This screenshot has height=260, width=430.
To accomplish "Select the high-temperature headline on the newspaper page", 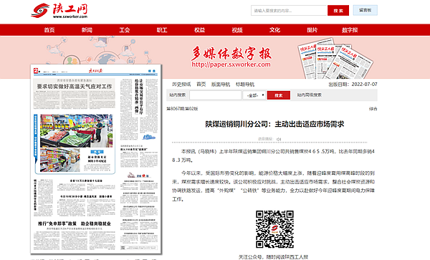I will coord(75,87).
